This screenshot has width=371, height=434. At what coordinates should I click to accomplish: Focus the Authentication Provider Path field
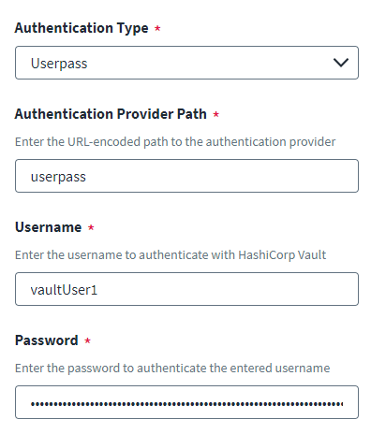tap(186, 176)
